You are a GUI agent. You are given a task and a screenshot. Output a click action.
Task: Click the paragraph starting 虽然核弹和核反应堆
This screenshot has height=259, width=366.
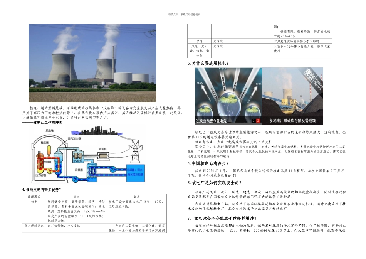point(267,228)
